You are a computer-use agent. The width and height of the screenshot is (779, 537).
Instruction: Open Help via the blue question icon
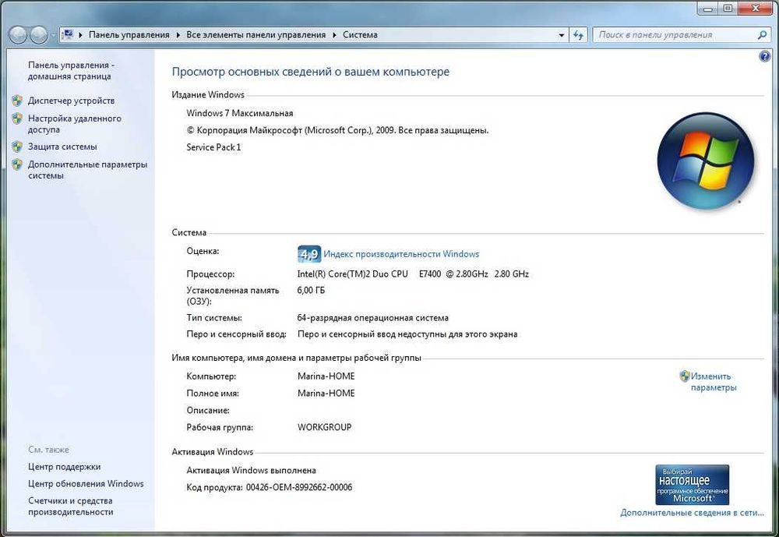point(765,56)
